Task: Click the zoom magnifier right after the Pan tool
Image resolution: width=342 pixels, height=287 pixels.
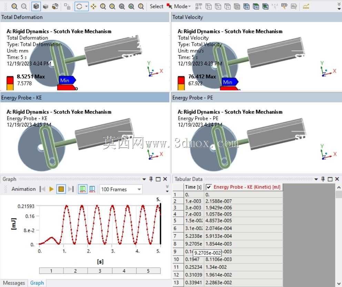Action: tap(103, 6)
